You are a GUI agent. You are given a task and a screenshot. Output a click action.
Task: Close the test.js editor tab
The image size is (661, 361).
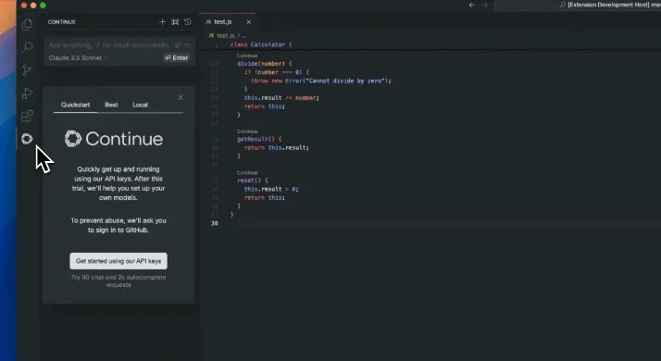pyautogui.click(x=249, y=22)
